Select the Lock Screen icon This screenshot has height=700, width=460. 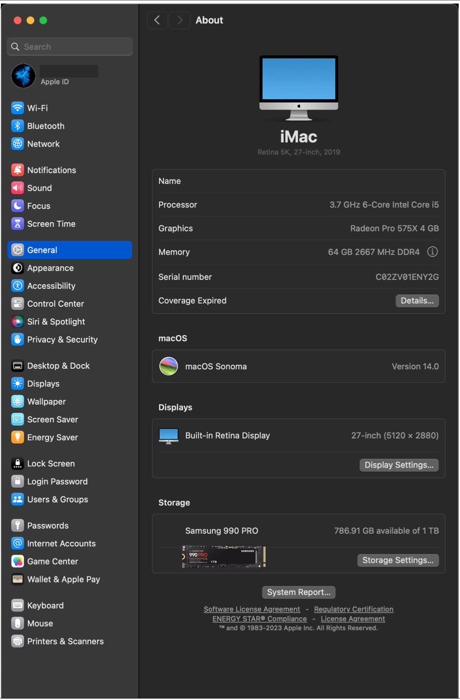17,464
